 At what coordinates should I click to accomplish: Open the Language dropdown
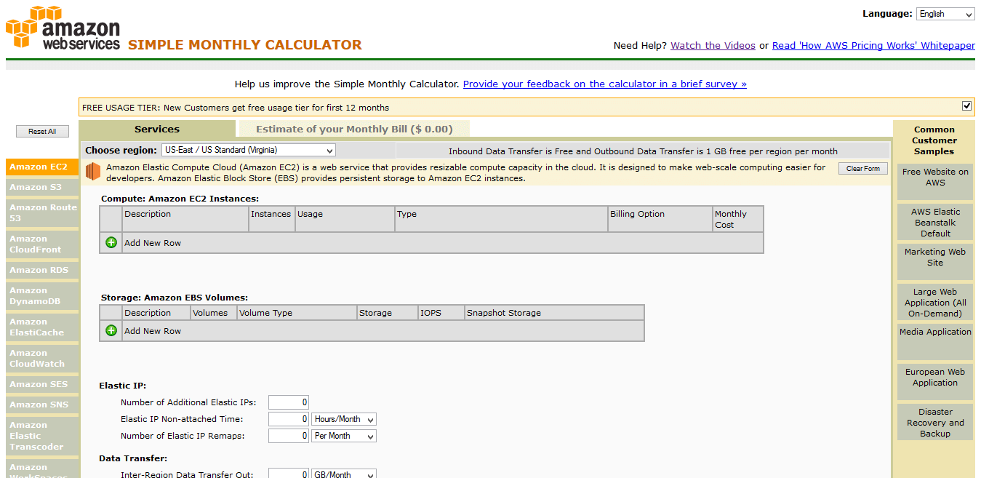945,14
